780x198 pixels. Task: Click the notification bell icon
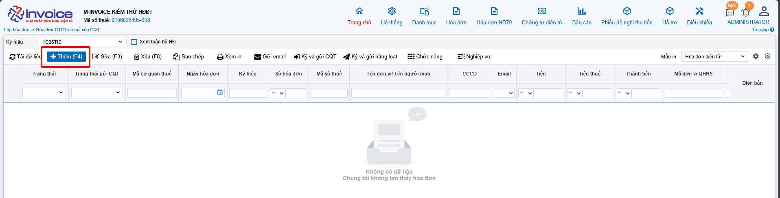click(x=746, y=12)
